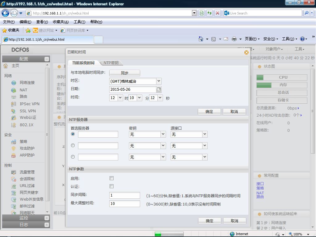Screen dimensions: 316x237
Task: Click the IE home page icon
Action: [x=201, y=39]
